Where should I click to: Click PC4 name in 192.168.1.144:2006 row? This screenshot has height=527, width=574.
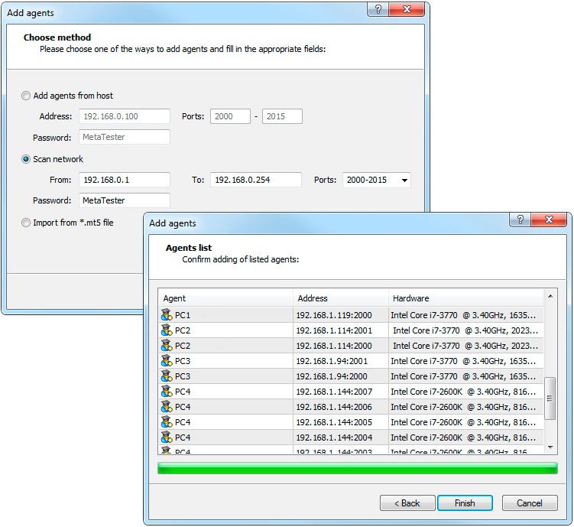pyautogui.click(x=183, y=407)
